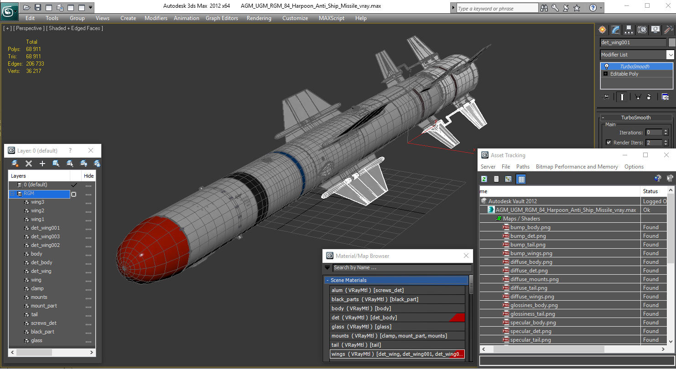
Task: Select the body (VRayMtl) material entry
Action: click(397, 308)
